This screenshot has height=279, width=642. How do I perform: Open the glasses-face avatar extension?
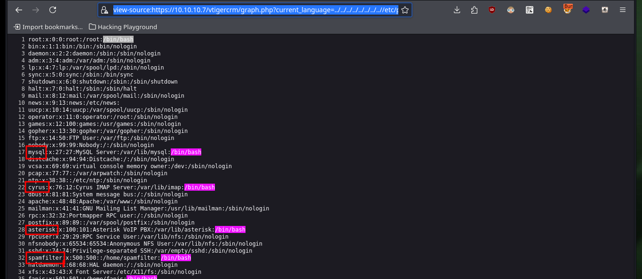pyautogui.click(x=511, y=10)
